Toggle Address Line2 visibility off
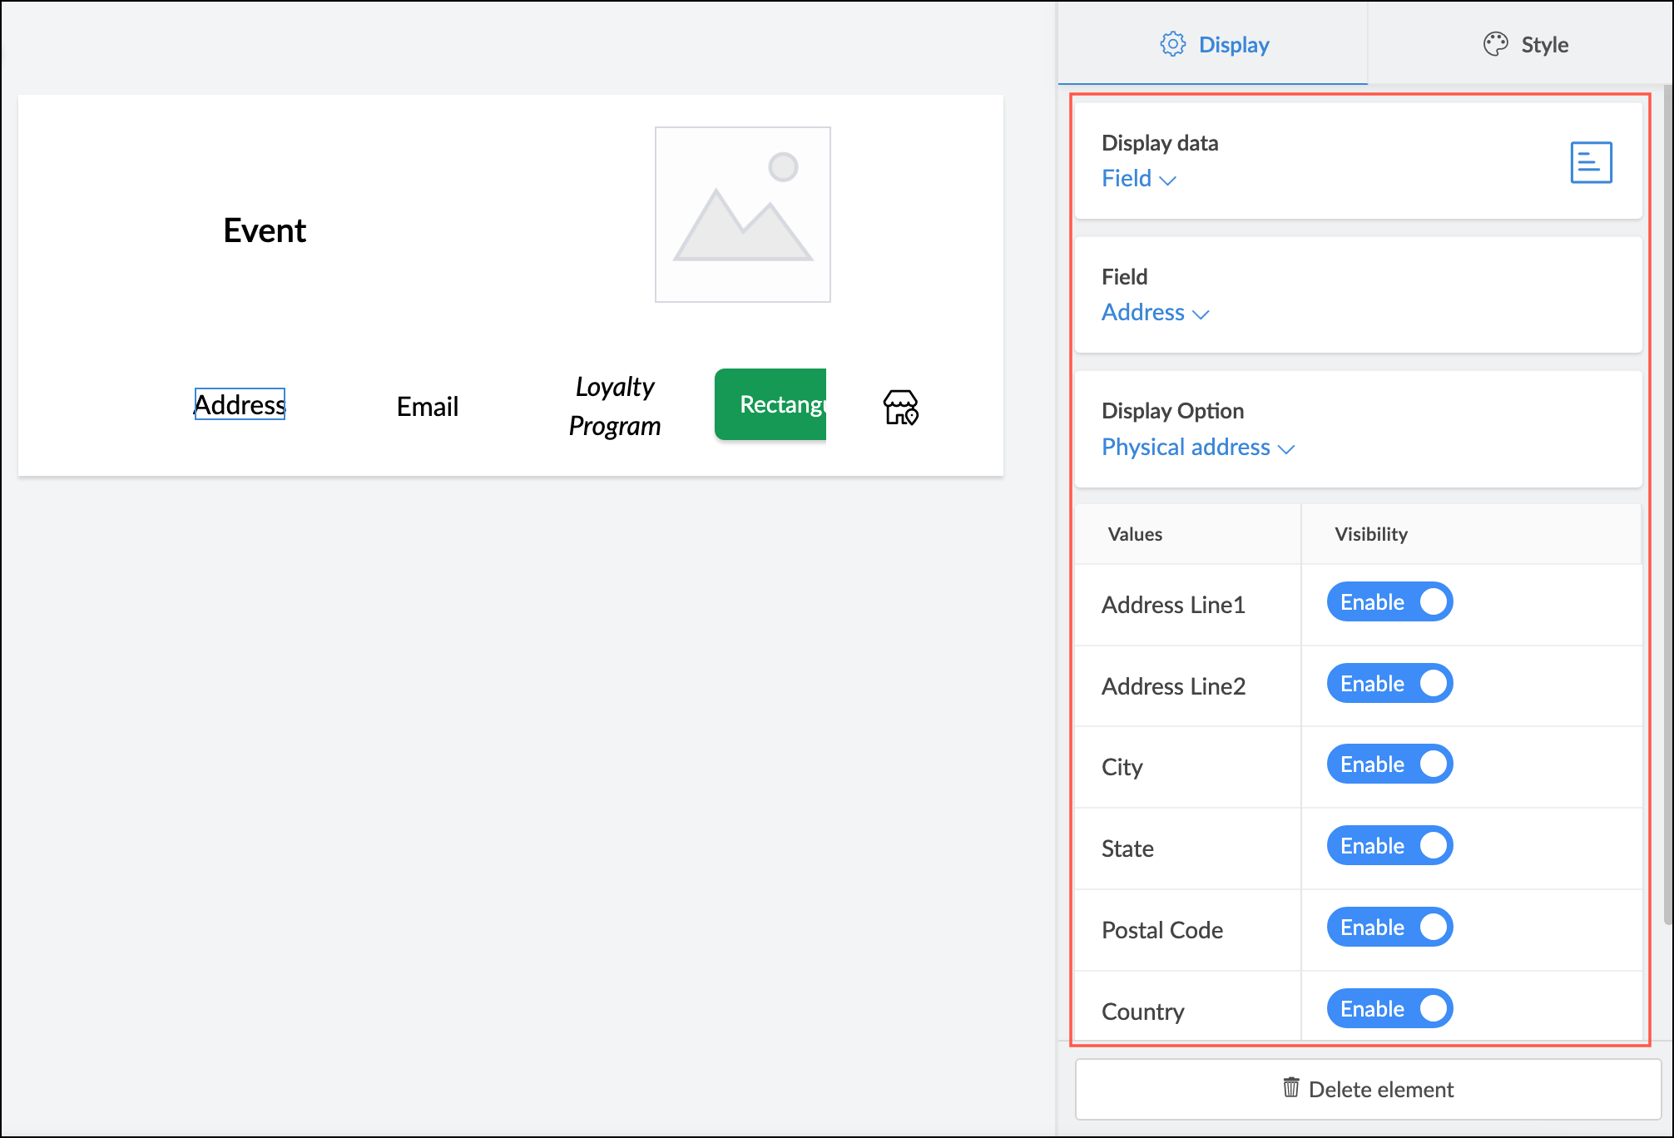The image size is (1674, 1138). (x=1389, y=684)
